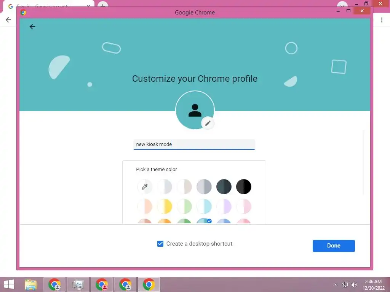The image size is (390, 292).
Task: Open the volume tray icon
Action: (354, 284)
